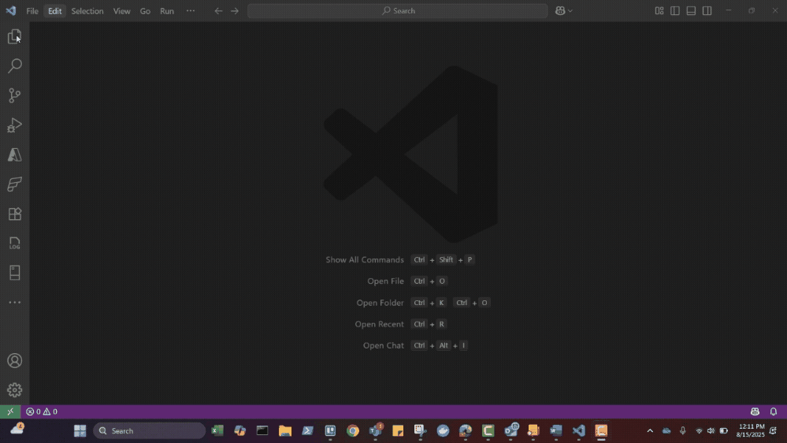Click the command center Search box

(398, 10)
